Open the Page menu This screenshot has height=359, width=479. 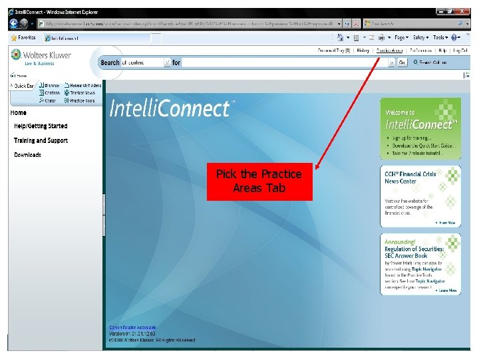[401, 37]
